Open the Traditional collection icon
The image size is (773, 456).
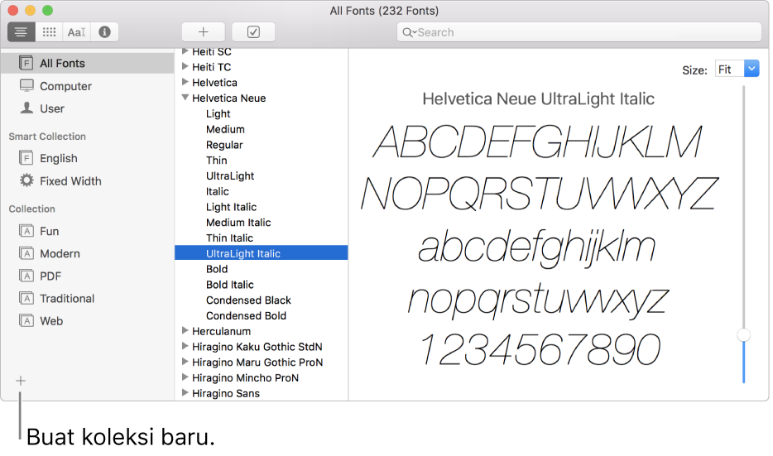(x=26, y=298)
